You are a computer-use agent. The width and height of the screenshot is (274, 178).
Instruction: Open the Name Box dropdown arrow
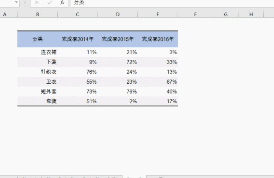(x=16, y=2)
